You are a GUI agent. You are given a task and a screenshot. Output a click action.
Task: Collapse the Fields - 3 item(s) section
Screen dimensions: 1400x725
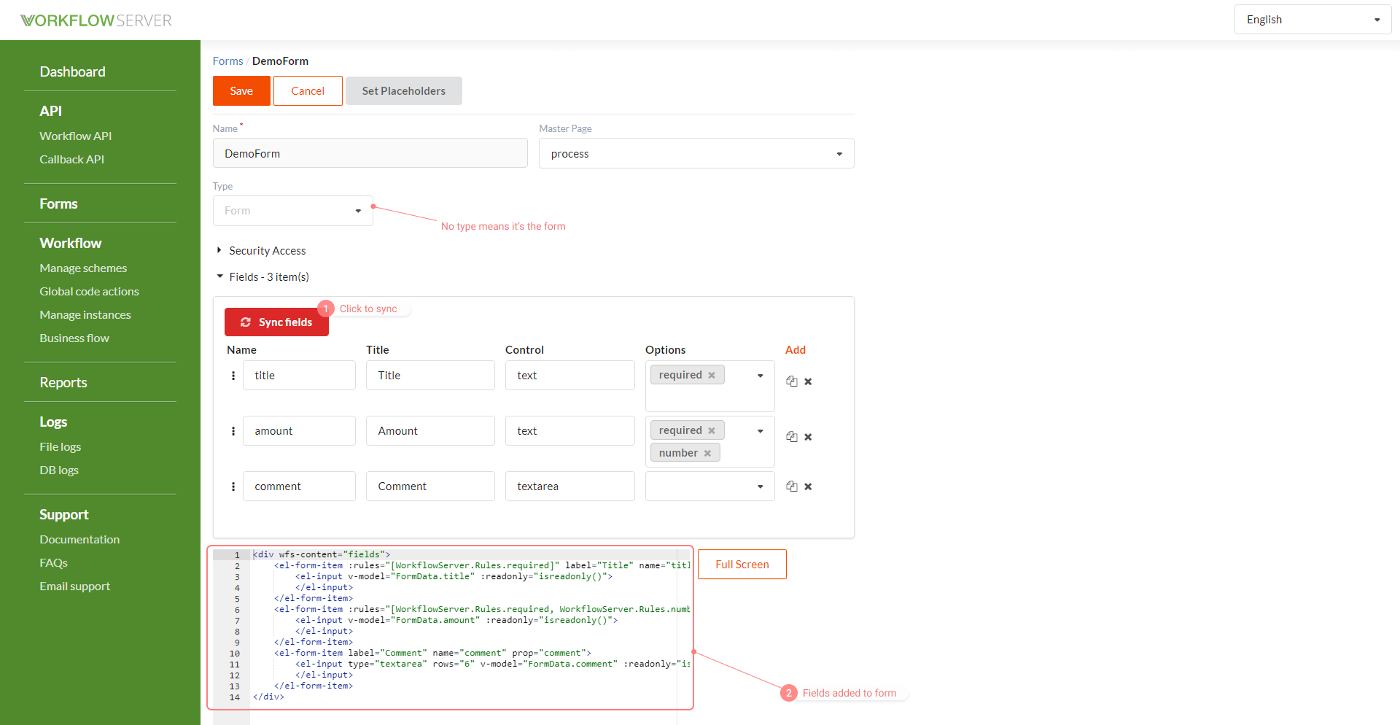point(262,277)
